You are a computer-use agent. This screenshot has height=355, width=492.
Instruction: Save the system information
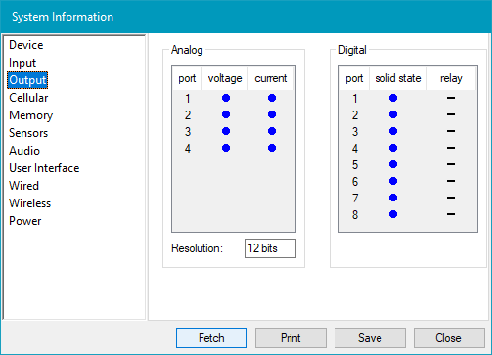click(x=370, y=338)
